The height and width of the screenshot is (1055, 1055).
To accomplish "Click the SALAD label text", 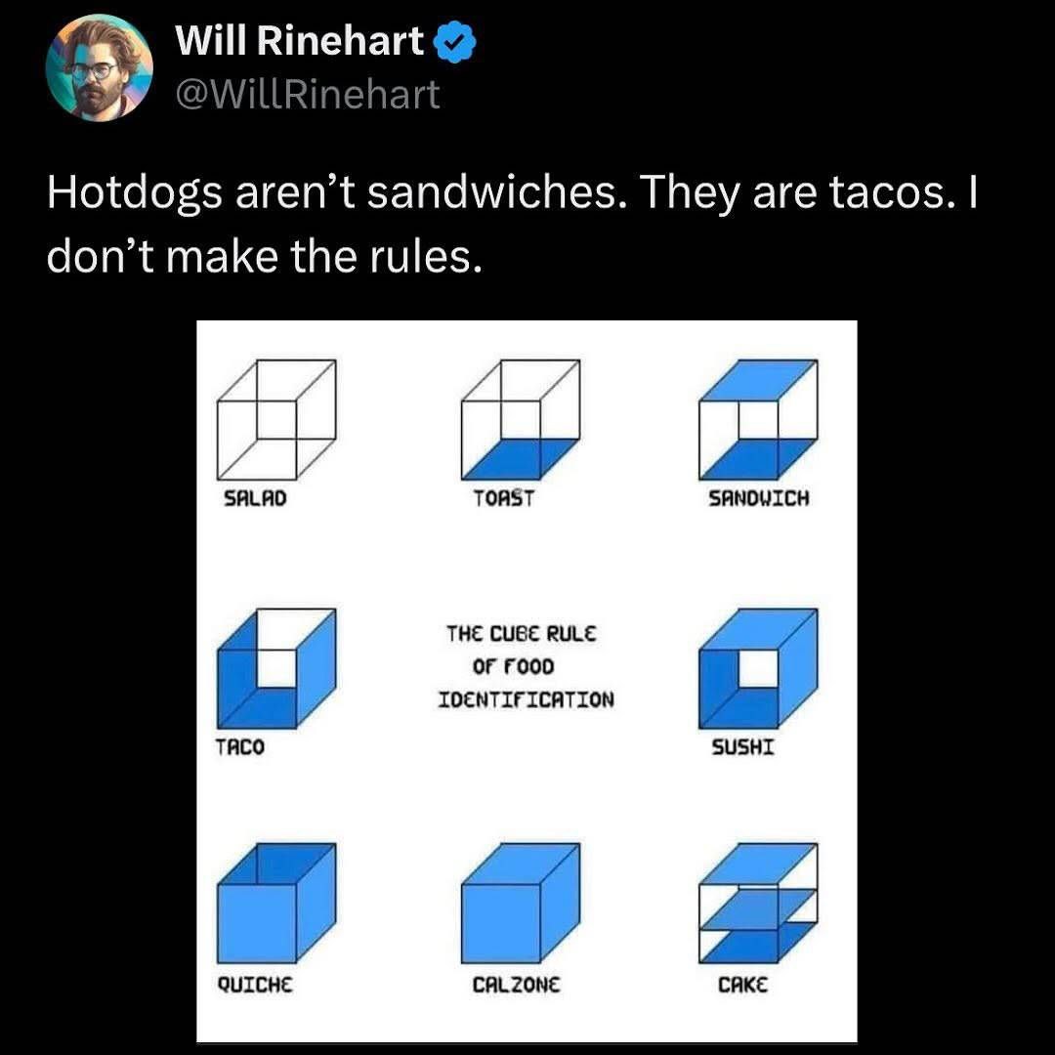I will [x=254, y=497].
